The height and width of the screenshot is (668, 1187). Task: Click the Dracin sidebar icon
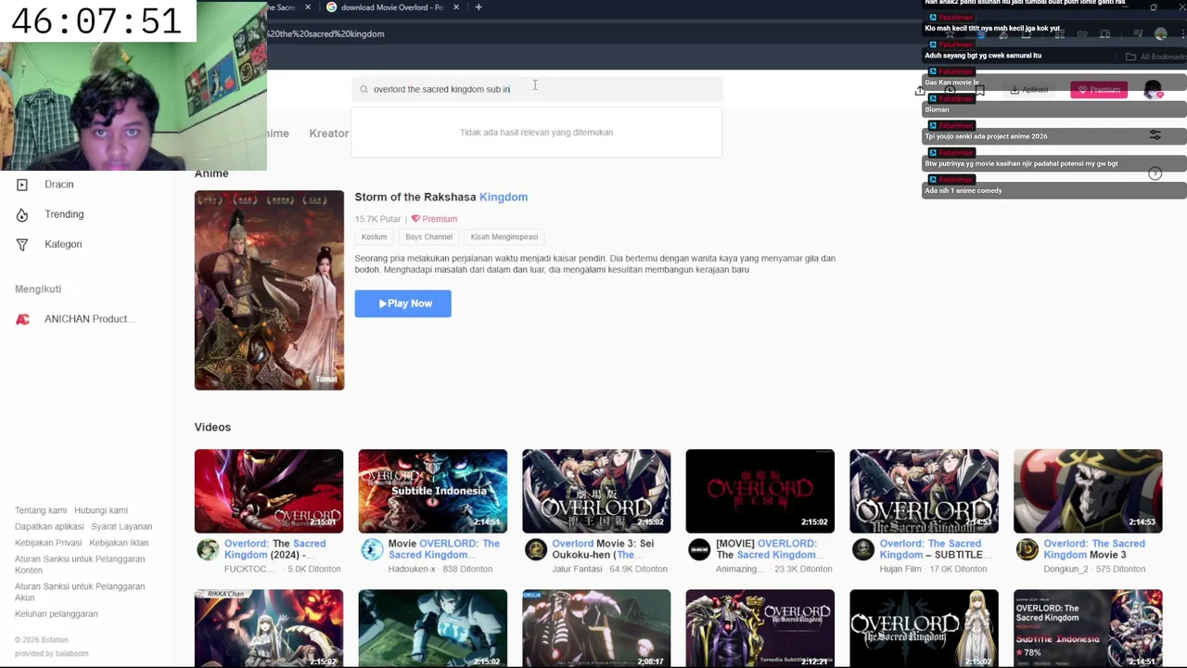click(22, 185)
